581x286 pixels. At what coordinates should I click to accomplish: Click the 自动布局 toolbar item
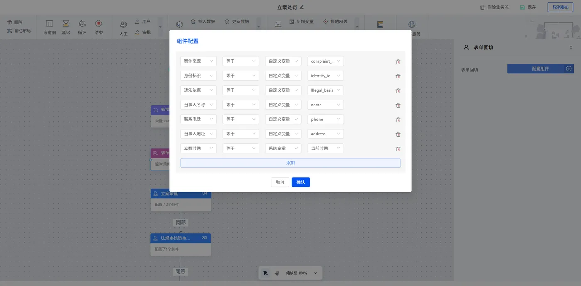click(x=19, y=31)
